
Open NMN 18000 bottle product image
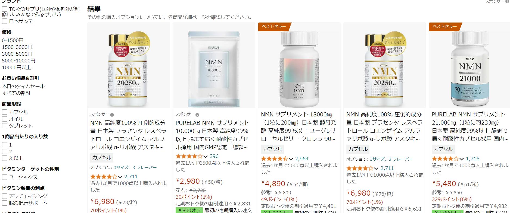coord(299,69)
